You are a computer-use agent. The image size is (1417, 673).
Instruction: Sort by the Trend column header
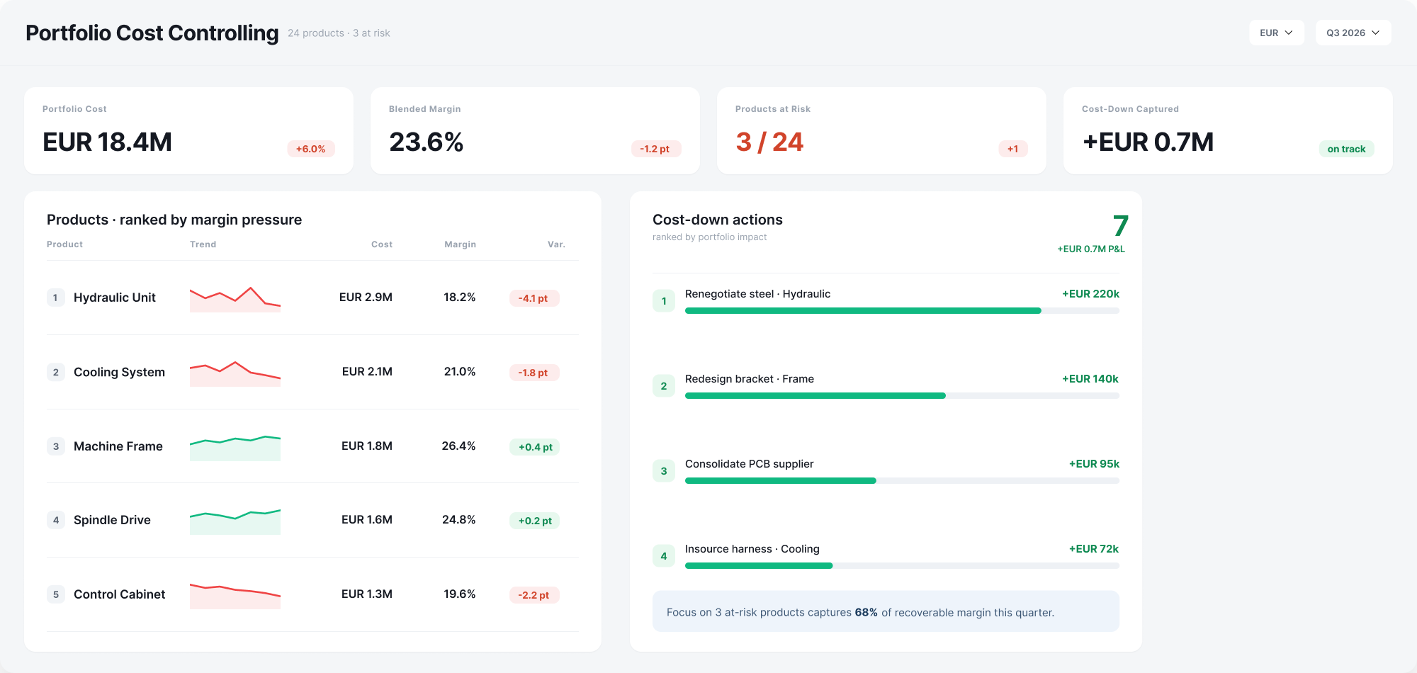pos(203,244)
